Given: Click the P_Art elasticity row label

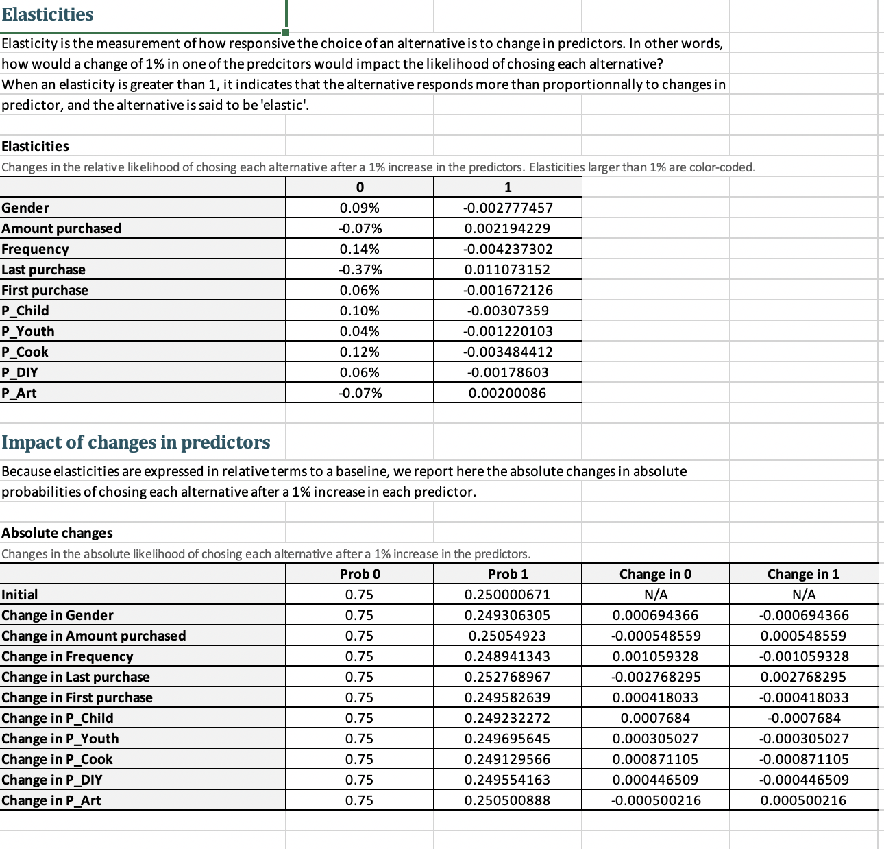Looking at the screenshot, I should 143,393.
